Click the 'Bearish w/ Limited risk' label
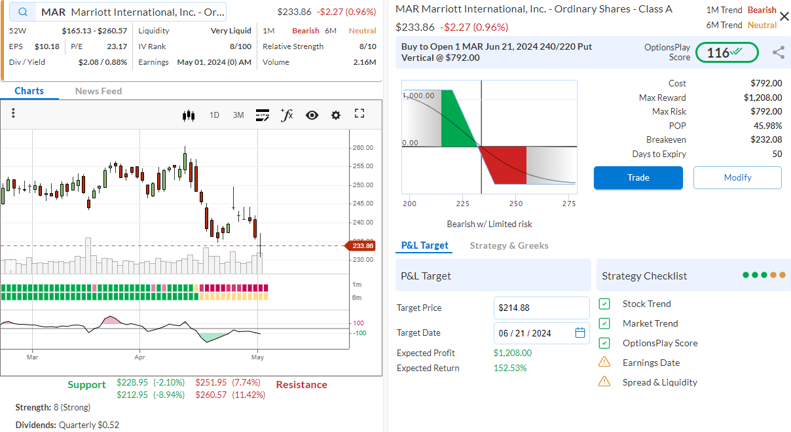Viewport: 791px width, 432px height. coord(490,224)
